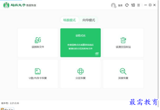Image resolution: width=160 pixels, height=110 pixels.
Task: Click the U盘/内存卡恢复 label
Action: click(x=38, y=78)
